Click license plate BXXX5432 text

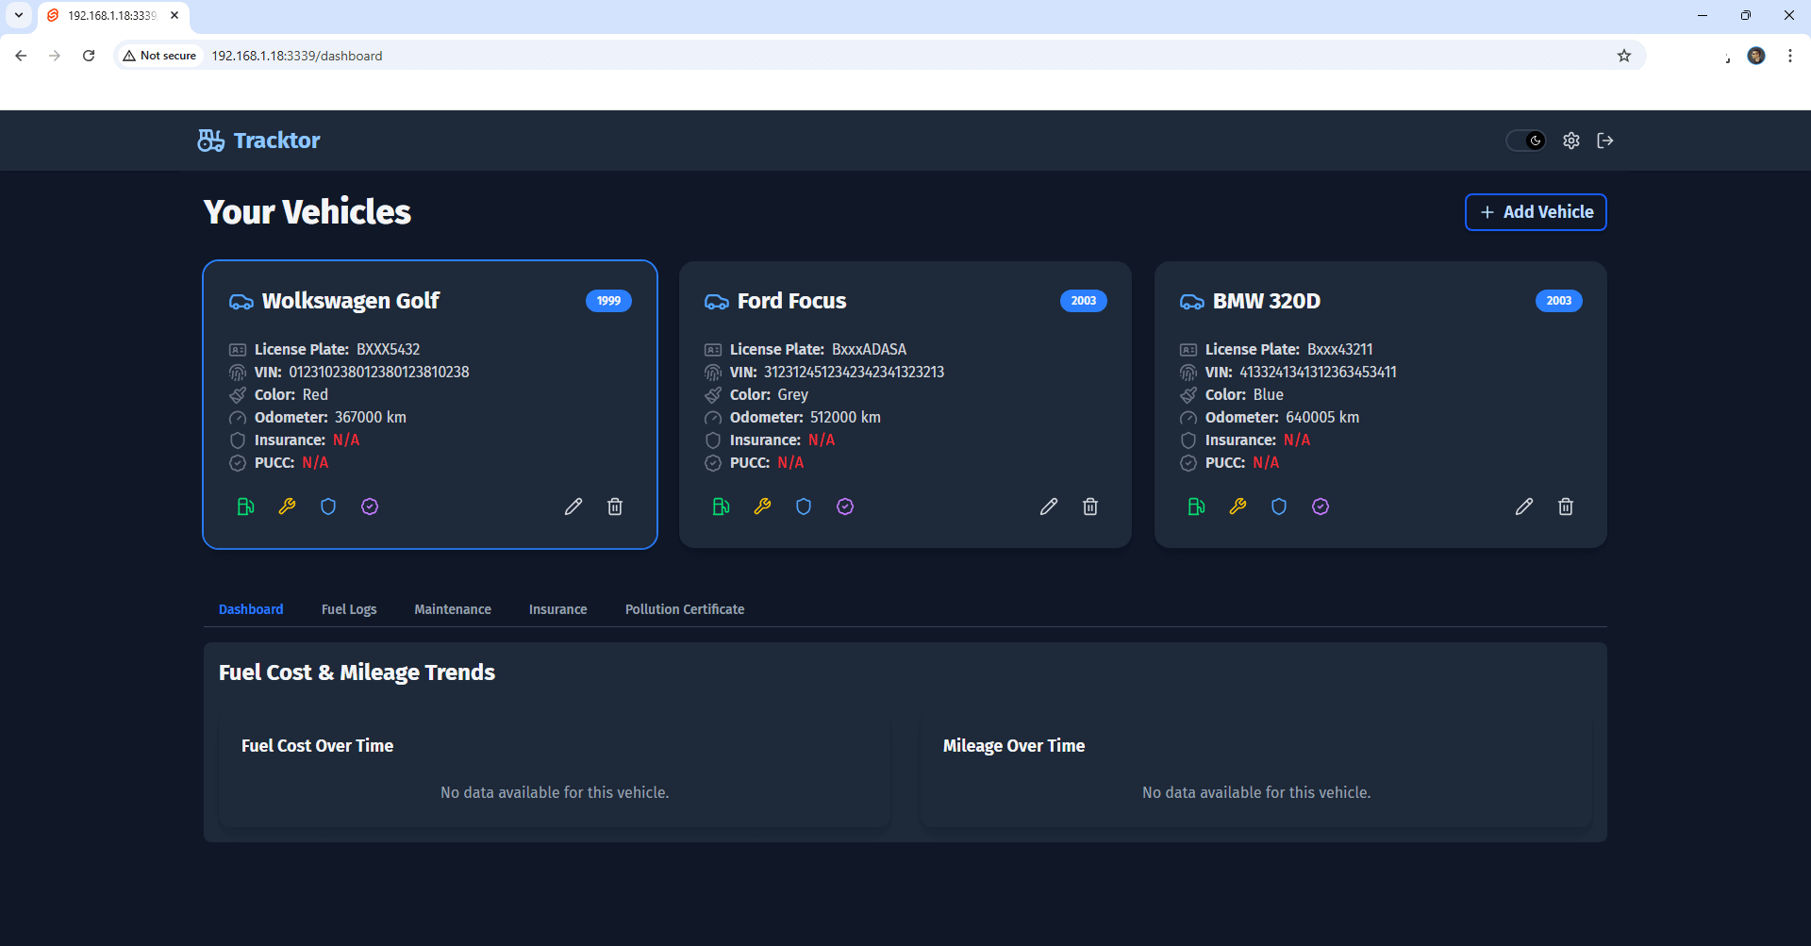[x=389, y=349]
